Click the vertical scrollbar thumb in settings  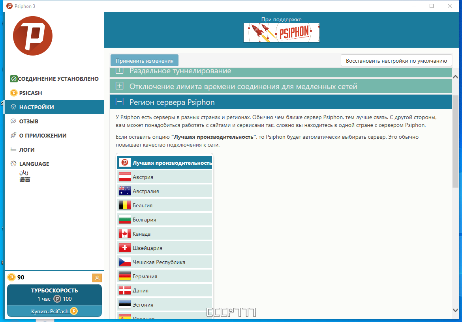(x=455, y=141)
